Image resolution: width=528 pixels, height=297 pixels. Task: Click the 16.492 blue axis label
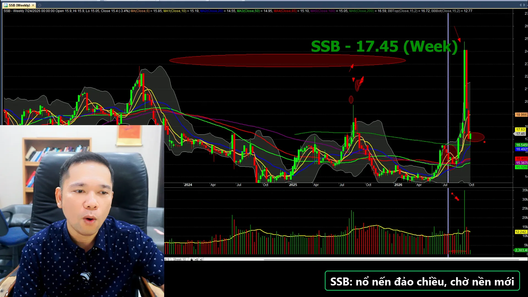click(521, 149)
